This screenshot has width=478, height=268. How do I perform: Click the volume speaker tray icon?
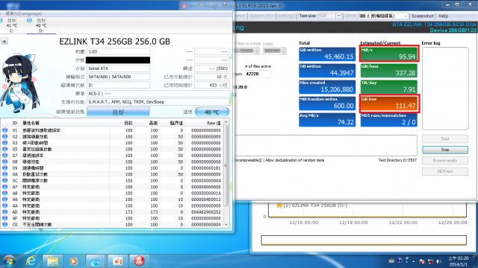point(438,261)
